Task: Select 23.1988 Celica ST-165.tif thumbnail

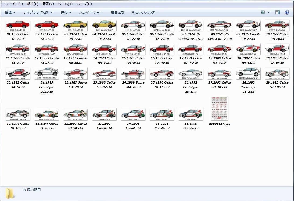Action: (104, 74)
